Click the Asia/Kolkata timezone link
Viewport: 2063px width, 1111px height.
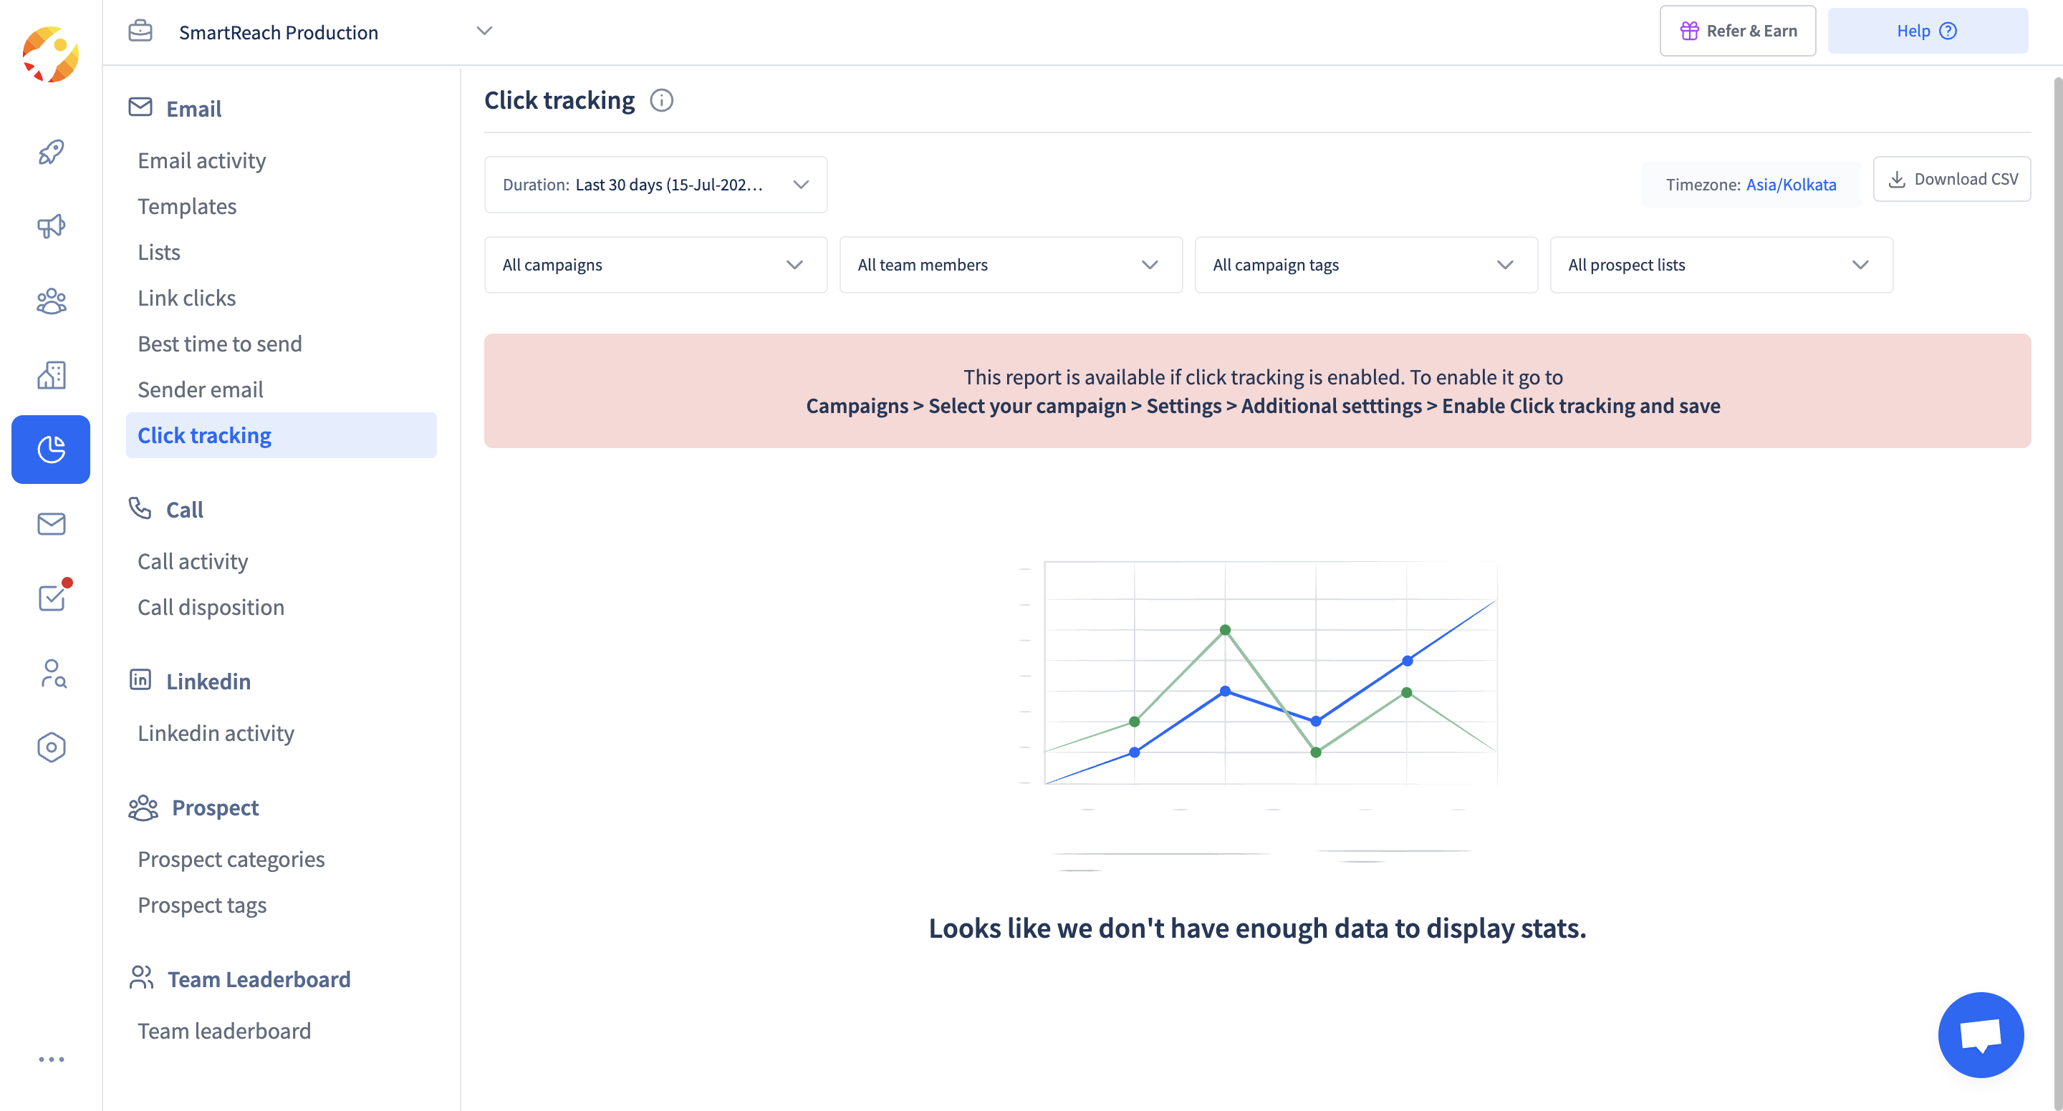[x=1791, y=185]
